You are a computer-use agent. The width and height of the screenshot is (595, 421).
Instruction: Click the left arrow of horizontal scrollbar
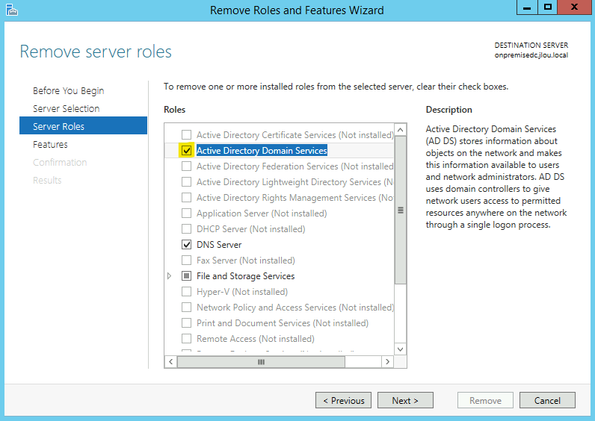point(170,362)
